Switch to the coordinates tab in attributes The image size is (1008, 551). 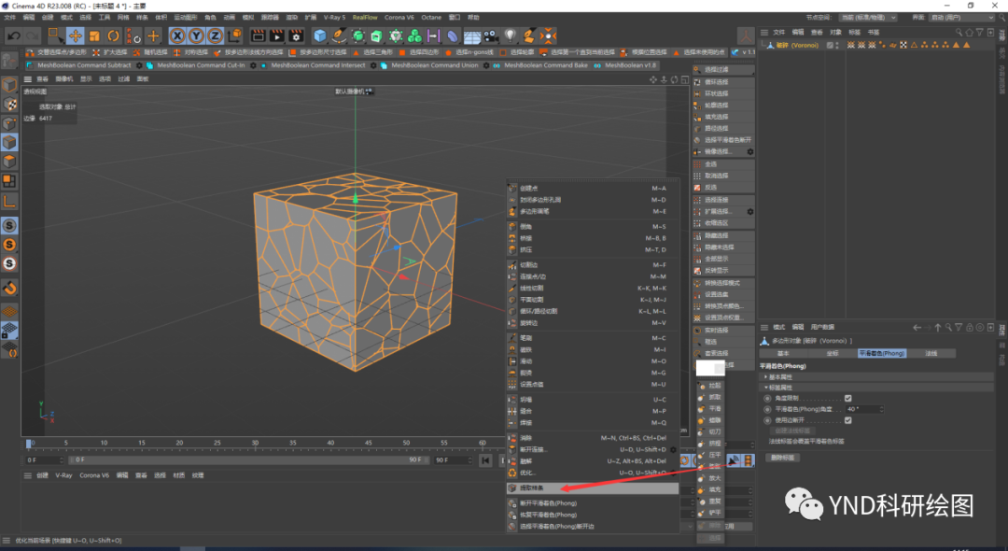point(833,353)
